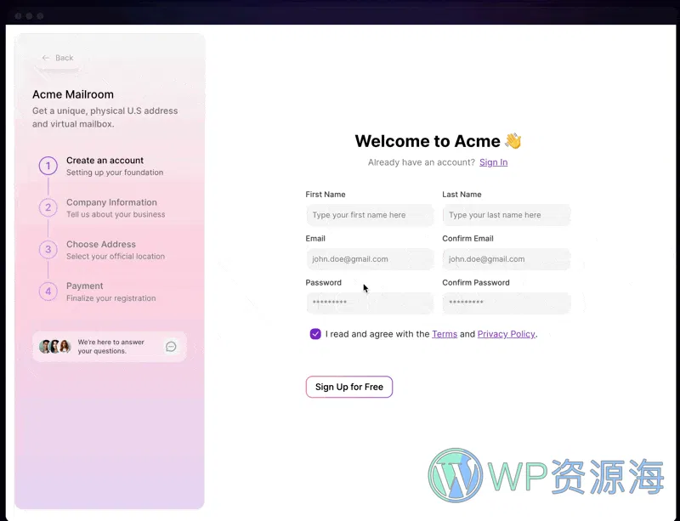Go back using the Back arrow button
Image resolution: width=680 pixels, height=521 pixels.
coord(58,58)
